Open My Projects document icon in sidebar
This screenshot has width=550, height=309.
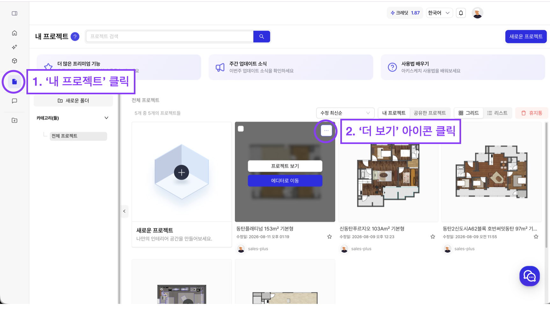click(14, 82)
